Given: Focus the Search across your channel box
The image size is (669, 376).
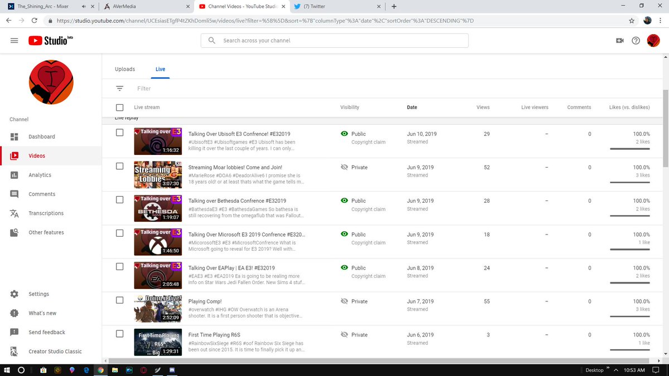Looking at the screenshot, I should tap(334, 41).
